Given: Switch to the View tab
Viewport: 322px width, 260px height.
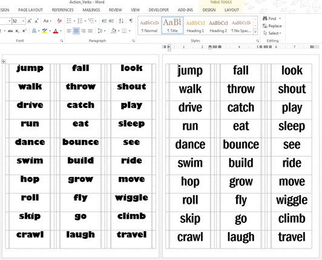Looking at the screenshot, I should click(x=136, y=10).
